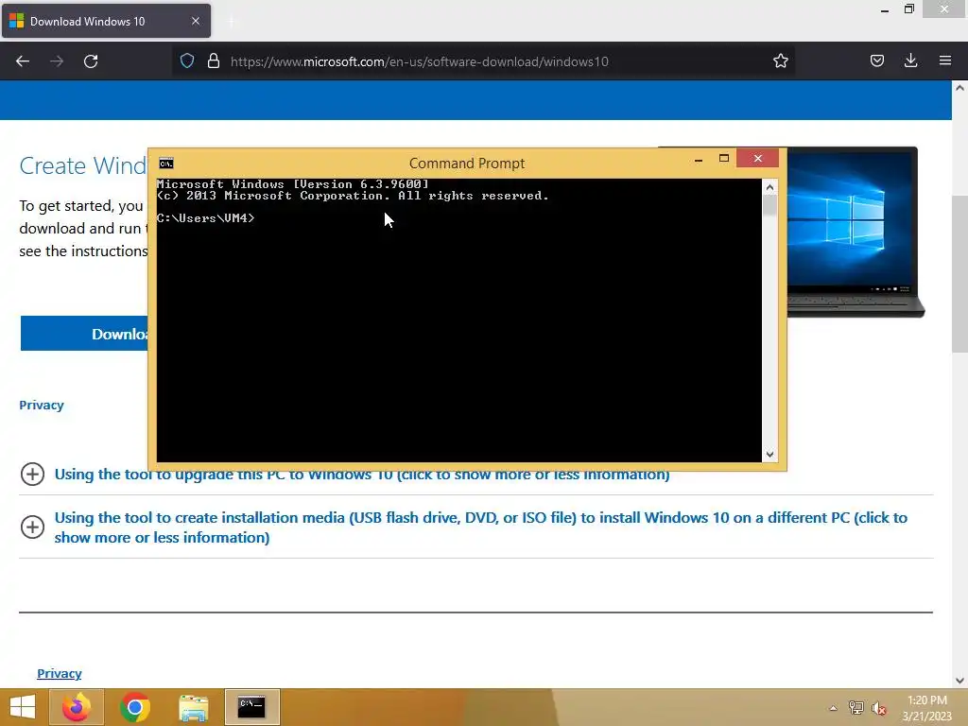968x726 pixels.
Task: Click the browser page scrollbar thumb
Action: (x=959, y=273)
